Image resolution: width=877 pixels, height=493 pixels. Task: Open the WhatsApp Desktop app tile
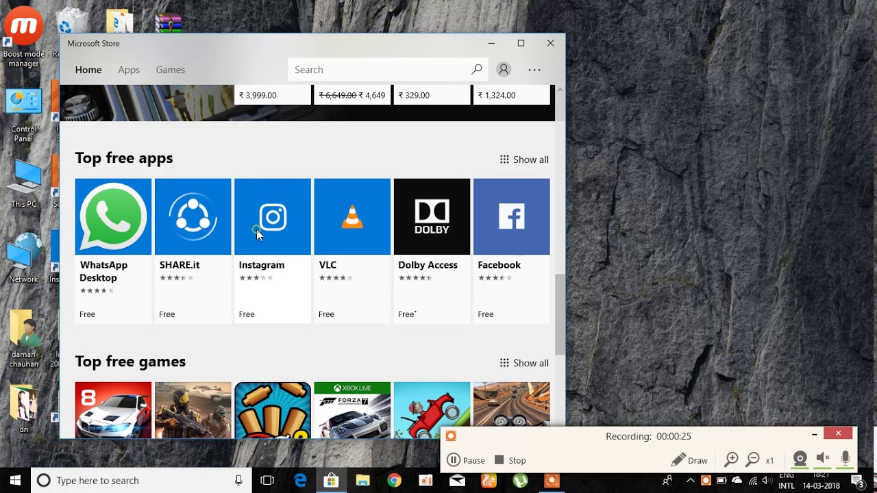(x=113, y=250)
